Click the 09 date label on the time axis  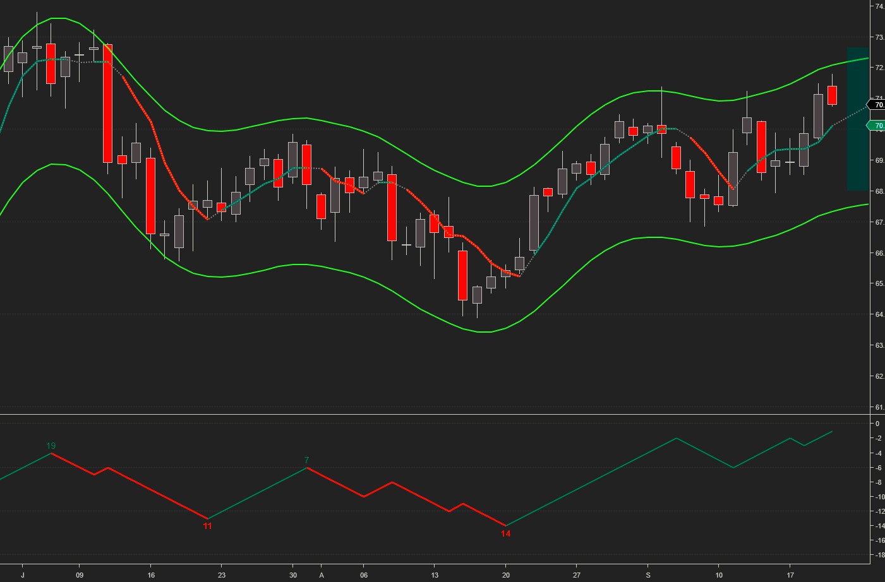click(x=80, y=576)
